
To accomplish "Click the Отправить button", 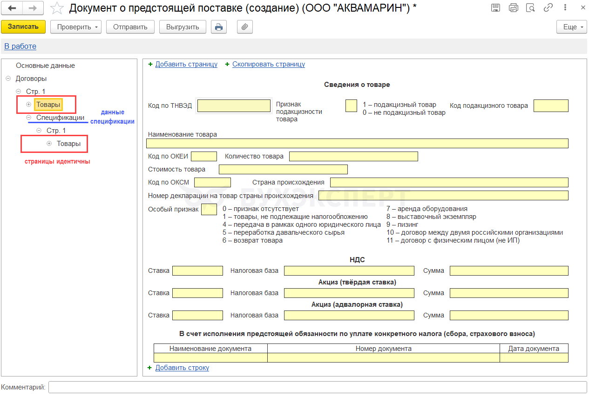I will pyautogui.click(x=130, y=27).
